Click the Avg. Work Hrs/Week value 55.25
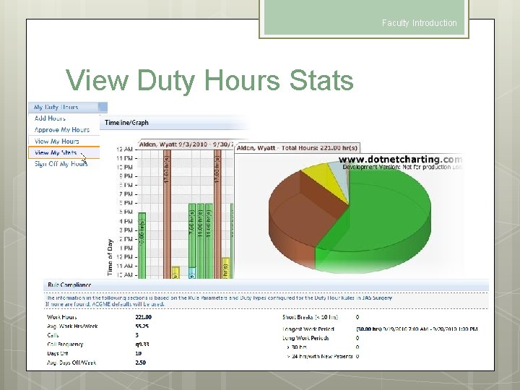The width and height of the screenshot is (520, 390). (x=142, y=326)
